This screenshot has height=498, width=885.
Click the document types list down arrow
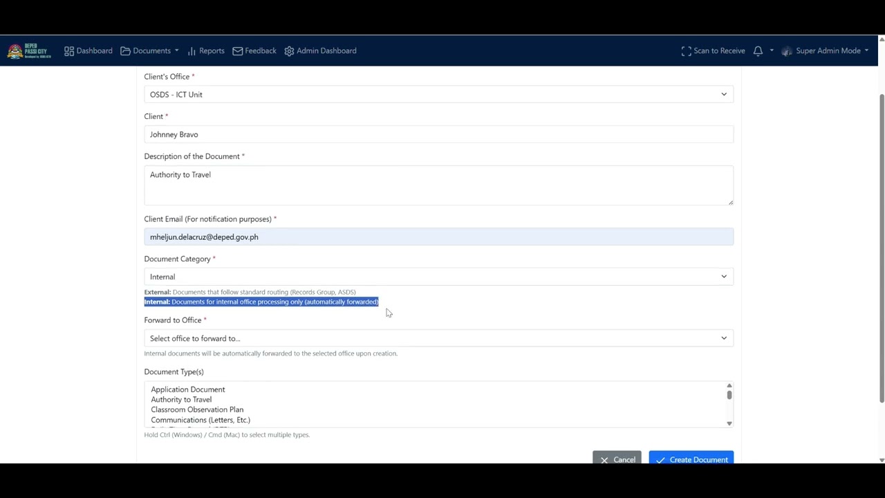729,423
